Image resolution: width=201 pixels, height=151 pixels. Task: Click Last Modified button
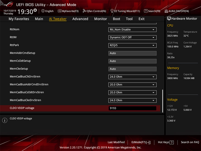tap(116, 142)
